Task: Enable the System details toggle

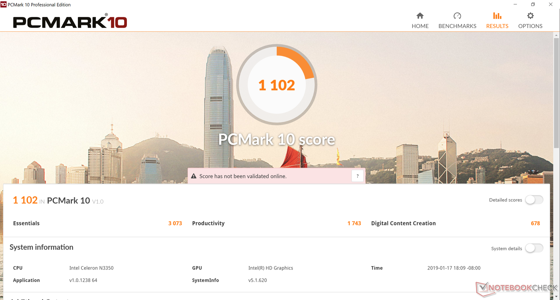Action: [x=534, y=248]
